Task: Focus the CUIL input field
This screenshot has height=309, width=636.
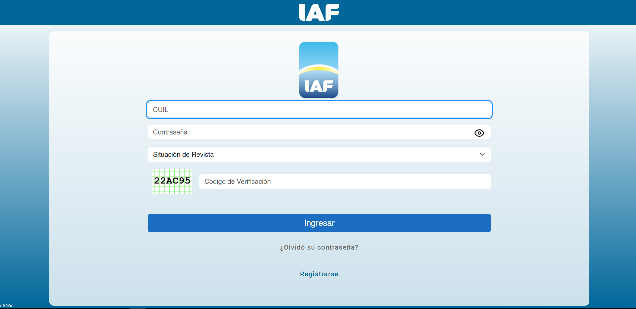Action: (319, 110)
